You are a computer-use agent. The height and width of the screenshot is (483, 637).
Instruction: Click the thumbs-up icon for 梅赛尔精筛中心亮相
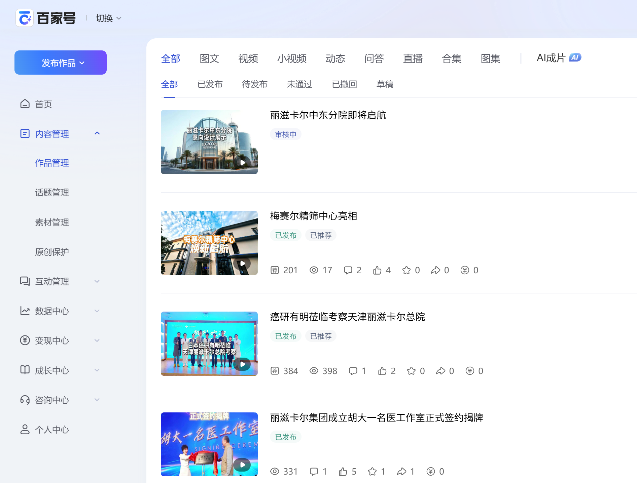(377, 270)
